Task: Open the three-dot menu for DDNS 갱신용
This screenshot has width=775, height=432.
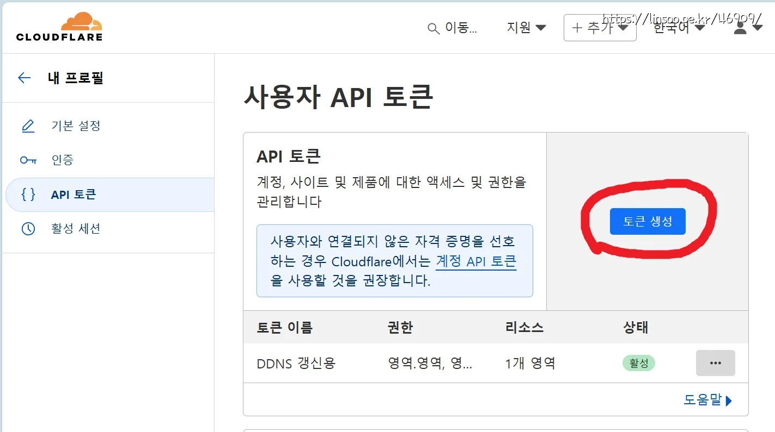Action: [x=716, y=363]
